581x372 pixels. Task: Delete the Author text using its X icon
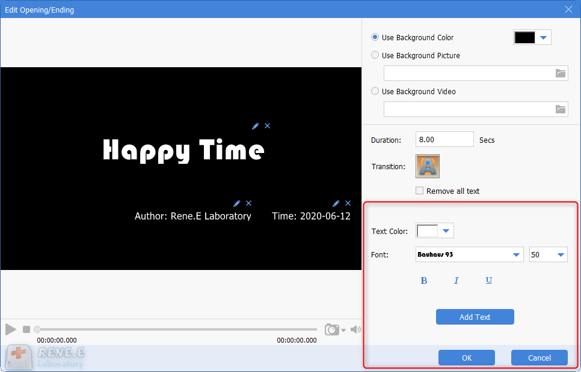tap(248, 203)
